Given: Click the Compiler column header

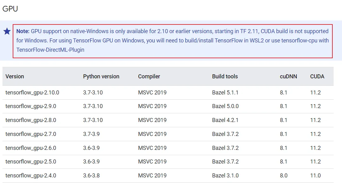Looking at the screenshot, I should coord(149,76).
